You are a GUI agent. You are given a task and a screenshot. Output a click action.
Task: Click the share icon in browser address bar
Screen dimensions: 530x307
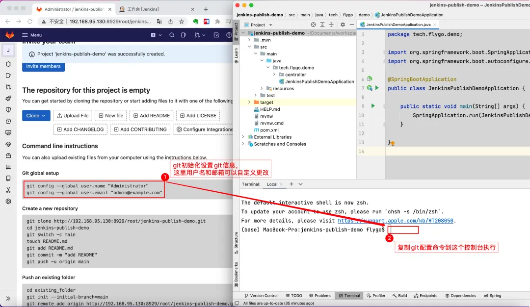(170, 22)
